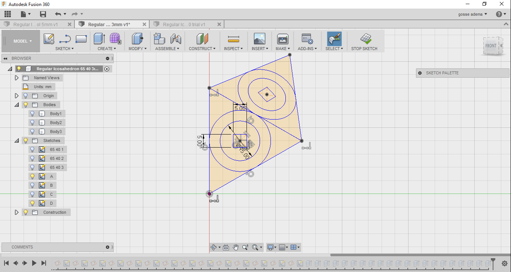This screenshot has height=272, width=511.
Task: Click the Insert image icon
Action: click(259, 39)
